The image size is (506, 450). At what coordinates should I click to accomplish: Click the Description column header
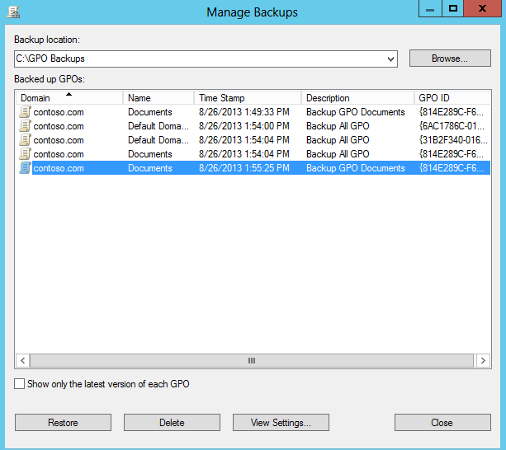[357, 98]
